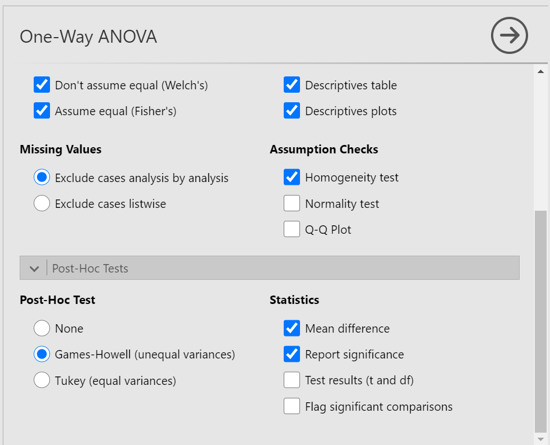Collapse the Post-Hoc Tests section chevron
Viewport: 550px width, 445px height.
pos(34,269)
